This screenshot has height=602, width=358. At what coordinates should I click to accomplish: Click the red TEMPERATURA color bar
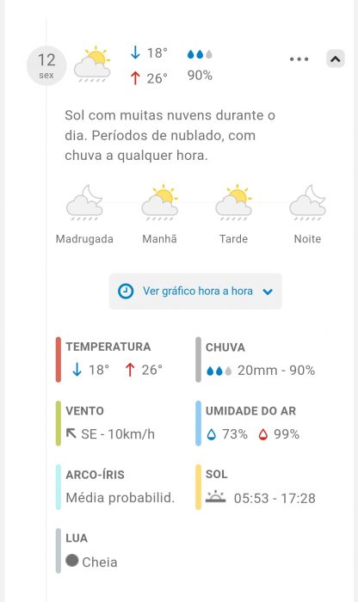tap(59, 359)
